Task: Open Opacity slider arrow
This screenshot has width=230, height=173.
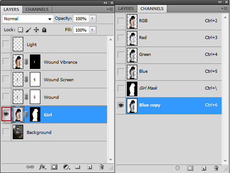Action: click(x=93, y=18)
